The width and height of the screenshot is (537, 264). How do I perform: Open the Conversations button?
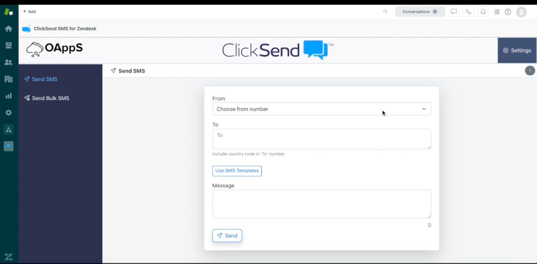420,12
